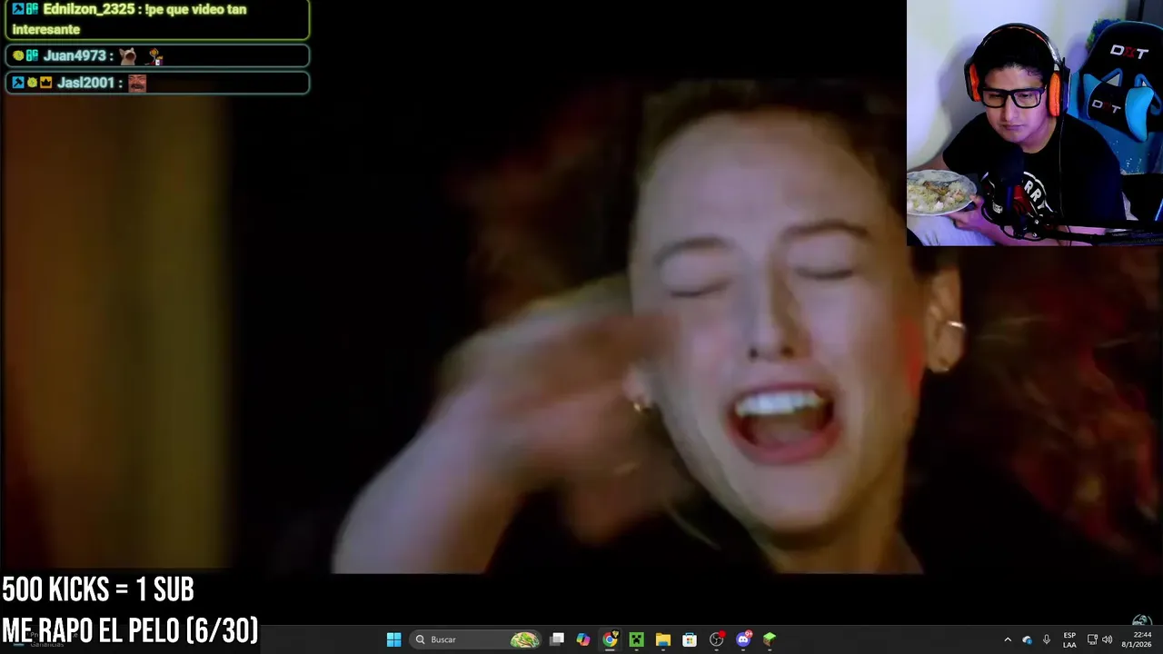Open the volume speaker tray icon
Screen dimensions: 1163x654
tap(1107, 639)
